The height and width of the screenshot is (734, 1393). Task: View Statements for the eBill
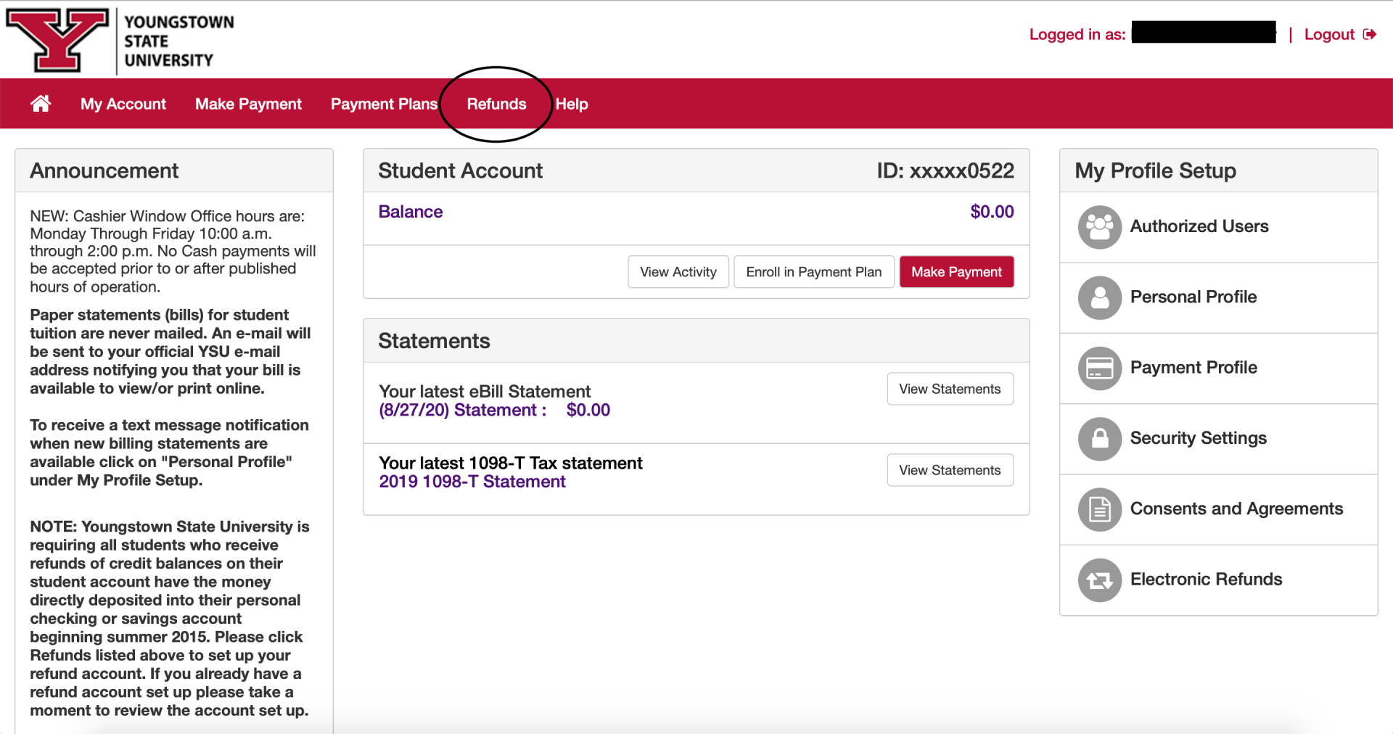click(x=950, y=389)
